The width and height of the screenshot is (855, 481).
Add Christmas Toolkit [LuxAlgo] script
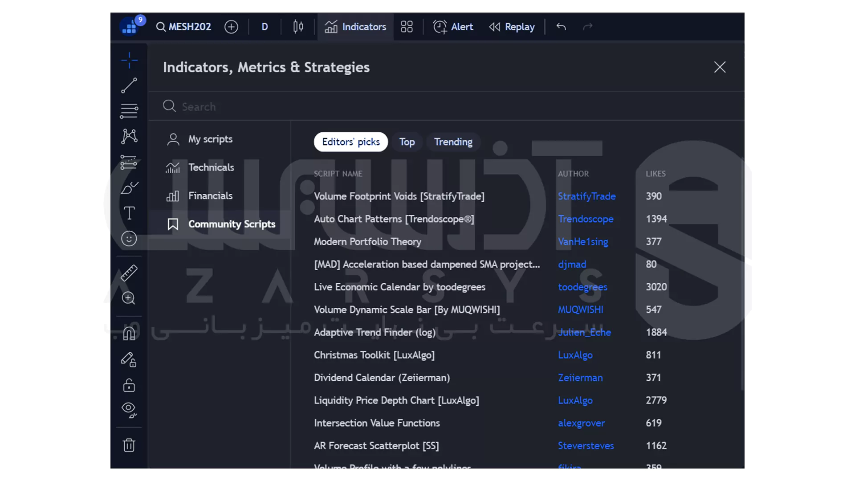pos(374,355)
